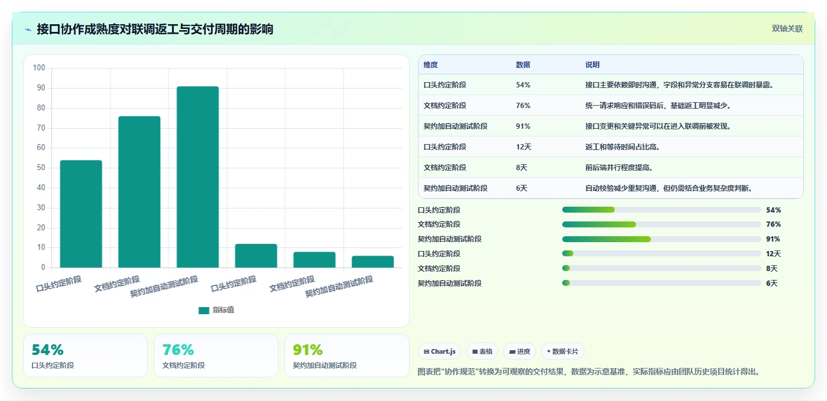Viewport: 827px width, 401px height.
Task: Click the 8天 progress bar
Action: click(x=661, y=268)
